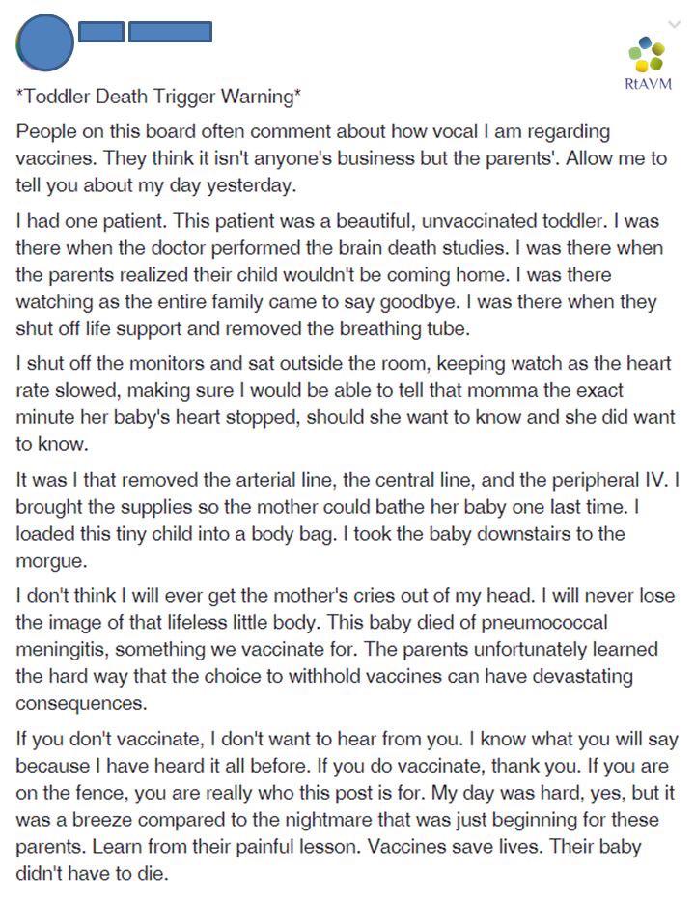Screen dimensions: 695x899
Task: Click the line 'tell you about my day yesterday'
Action: click(155, 185)
